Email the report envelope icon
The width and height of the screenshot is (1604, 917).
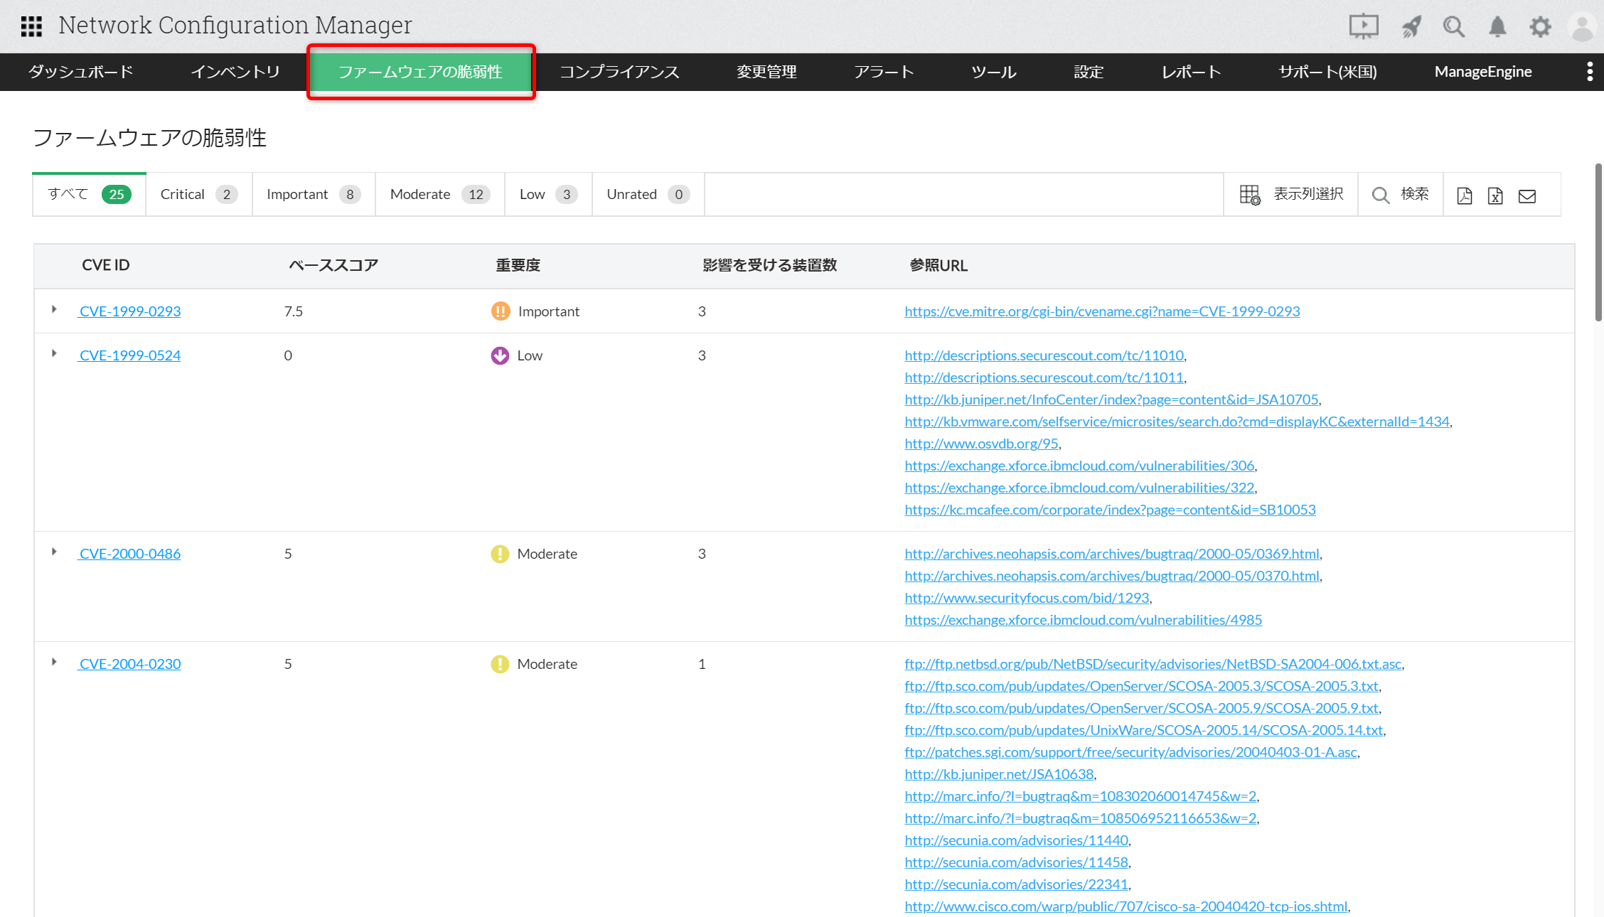[x=1527, y=195]
